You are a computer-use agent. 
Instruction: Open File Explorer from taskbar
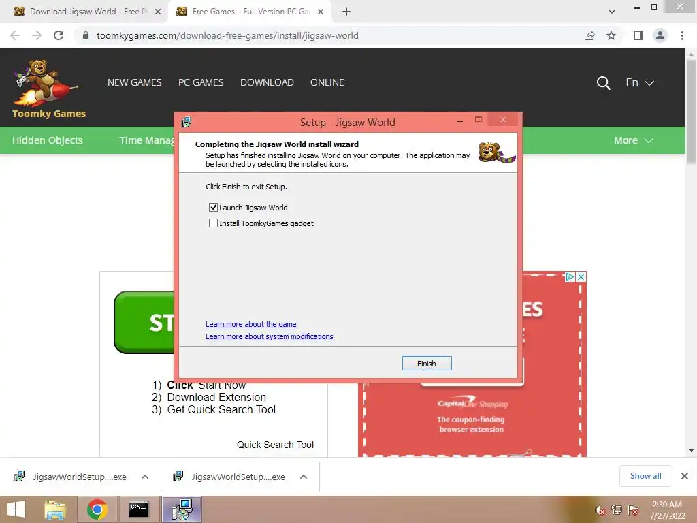pos(55,509)
